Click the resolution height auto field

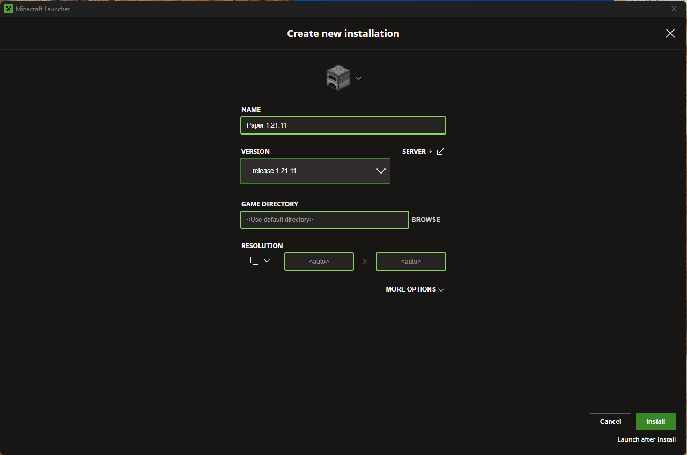[x=411, y=262]
